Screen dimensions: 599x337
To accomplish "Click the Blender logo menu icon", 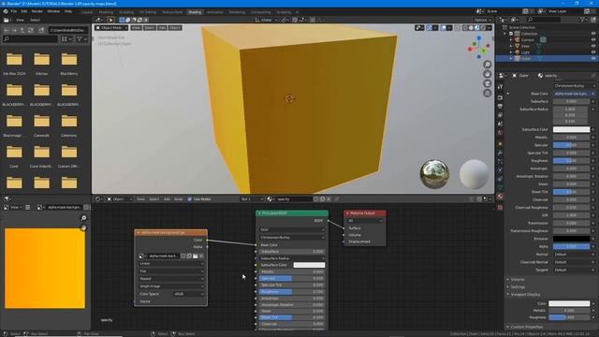I will pos(6,11).
